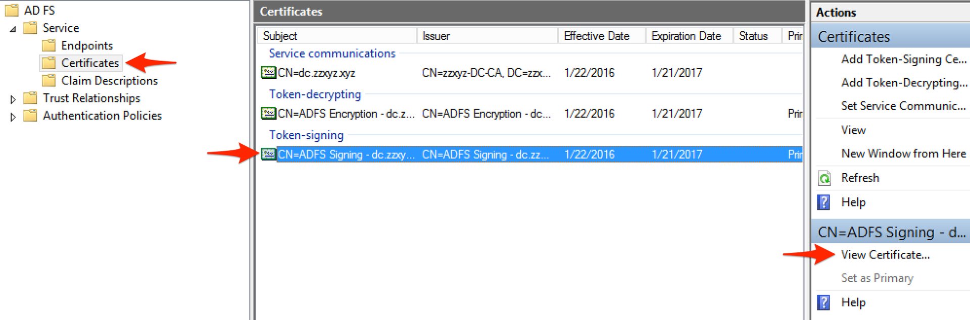Viewport: 970px width, 320px height.
Task: Click the green Refresh icon
Action: [825, 178]
